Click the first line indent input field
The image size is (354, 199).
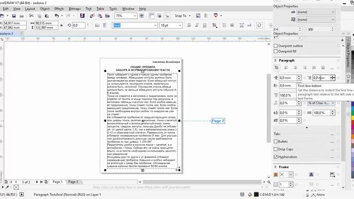pyautogui.click(x=321, y=78)
